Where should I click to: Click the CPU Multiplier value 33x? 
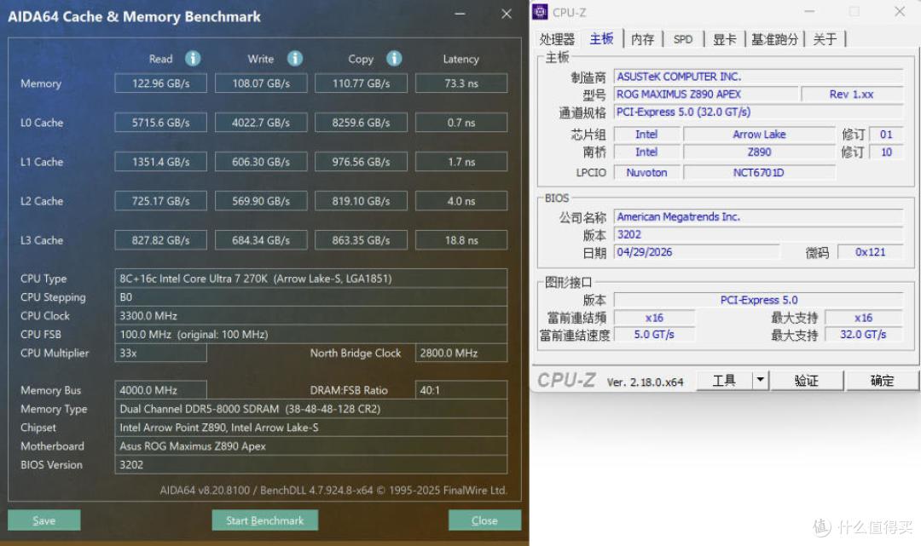point(161,353)
